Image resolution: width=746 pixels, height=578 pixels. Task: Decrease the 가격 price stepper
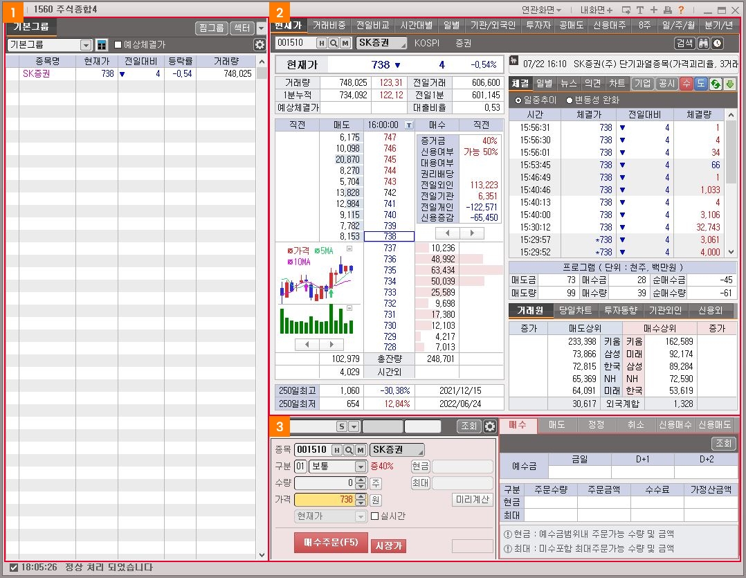click(x=361, y=503)
